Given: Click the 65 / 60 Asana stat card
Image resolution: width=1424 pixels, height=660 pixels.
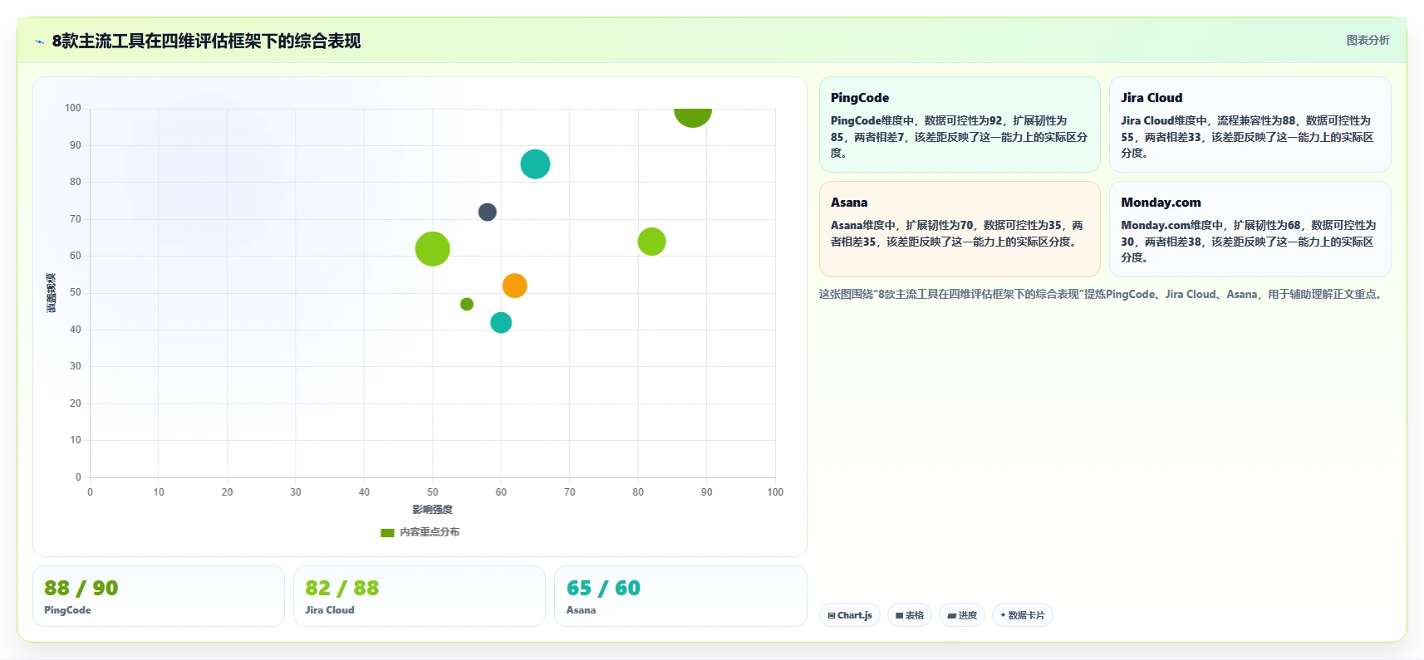Looking at the screenshot, I should click(x=680, y=596).
